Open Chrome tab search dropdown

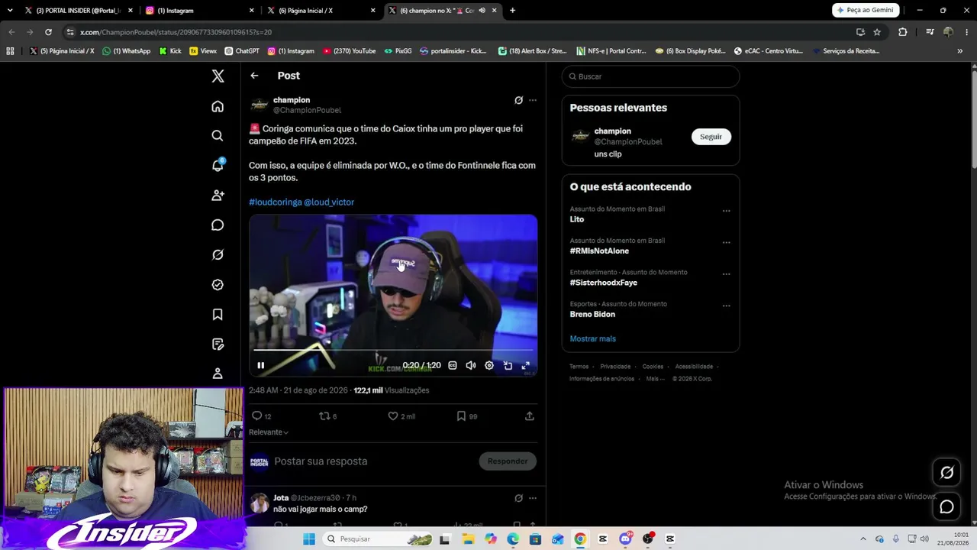click(x=10, y=11)
